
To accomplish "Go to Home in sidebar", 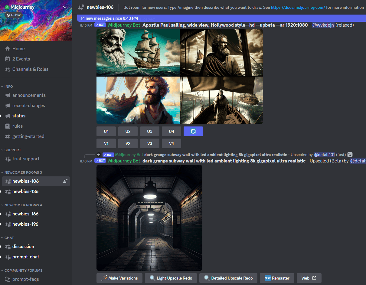I will click(x=36, y=49).
